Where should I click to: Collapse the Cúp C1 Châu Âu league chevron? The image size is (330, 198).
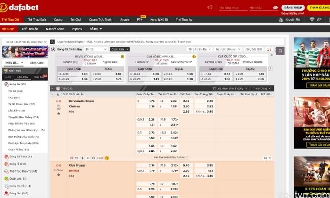point(52,94)
